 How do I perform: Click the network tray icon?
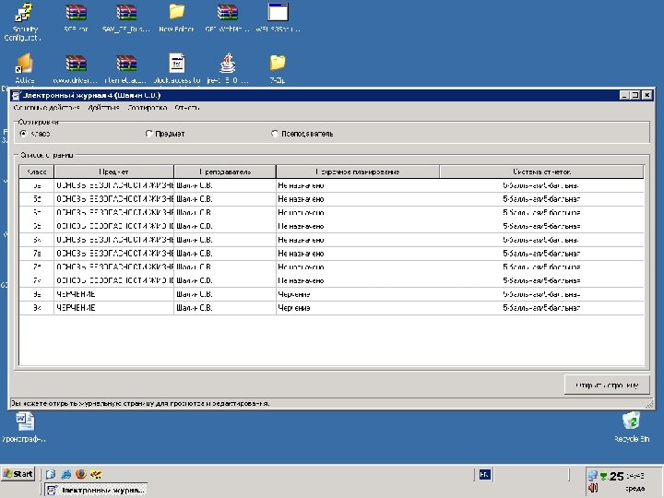coord(593,476)
